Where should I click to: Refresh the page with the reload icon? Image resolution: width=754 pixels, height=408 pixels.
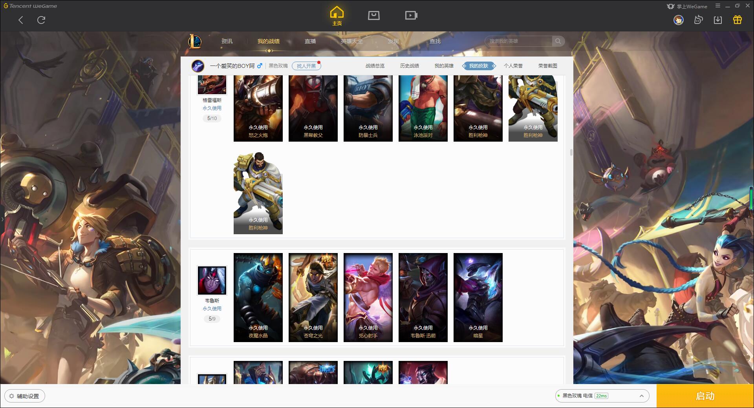pyautogui.click(x=41, y=20)
